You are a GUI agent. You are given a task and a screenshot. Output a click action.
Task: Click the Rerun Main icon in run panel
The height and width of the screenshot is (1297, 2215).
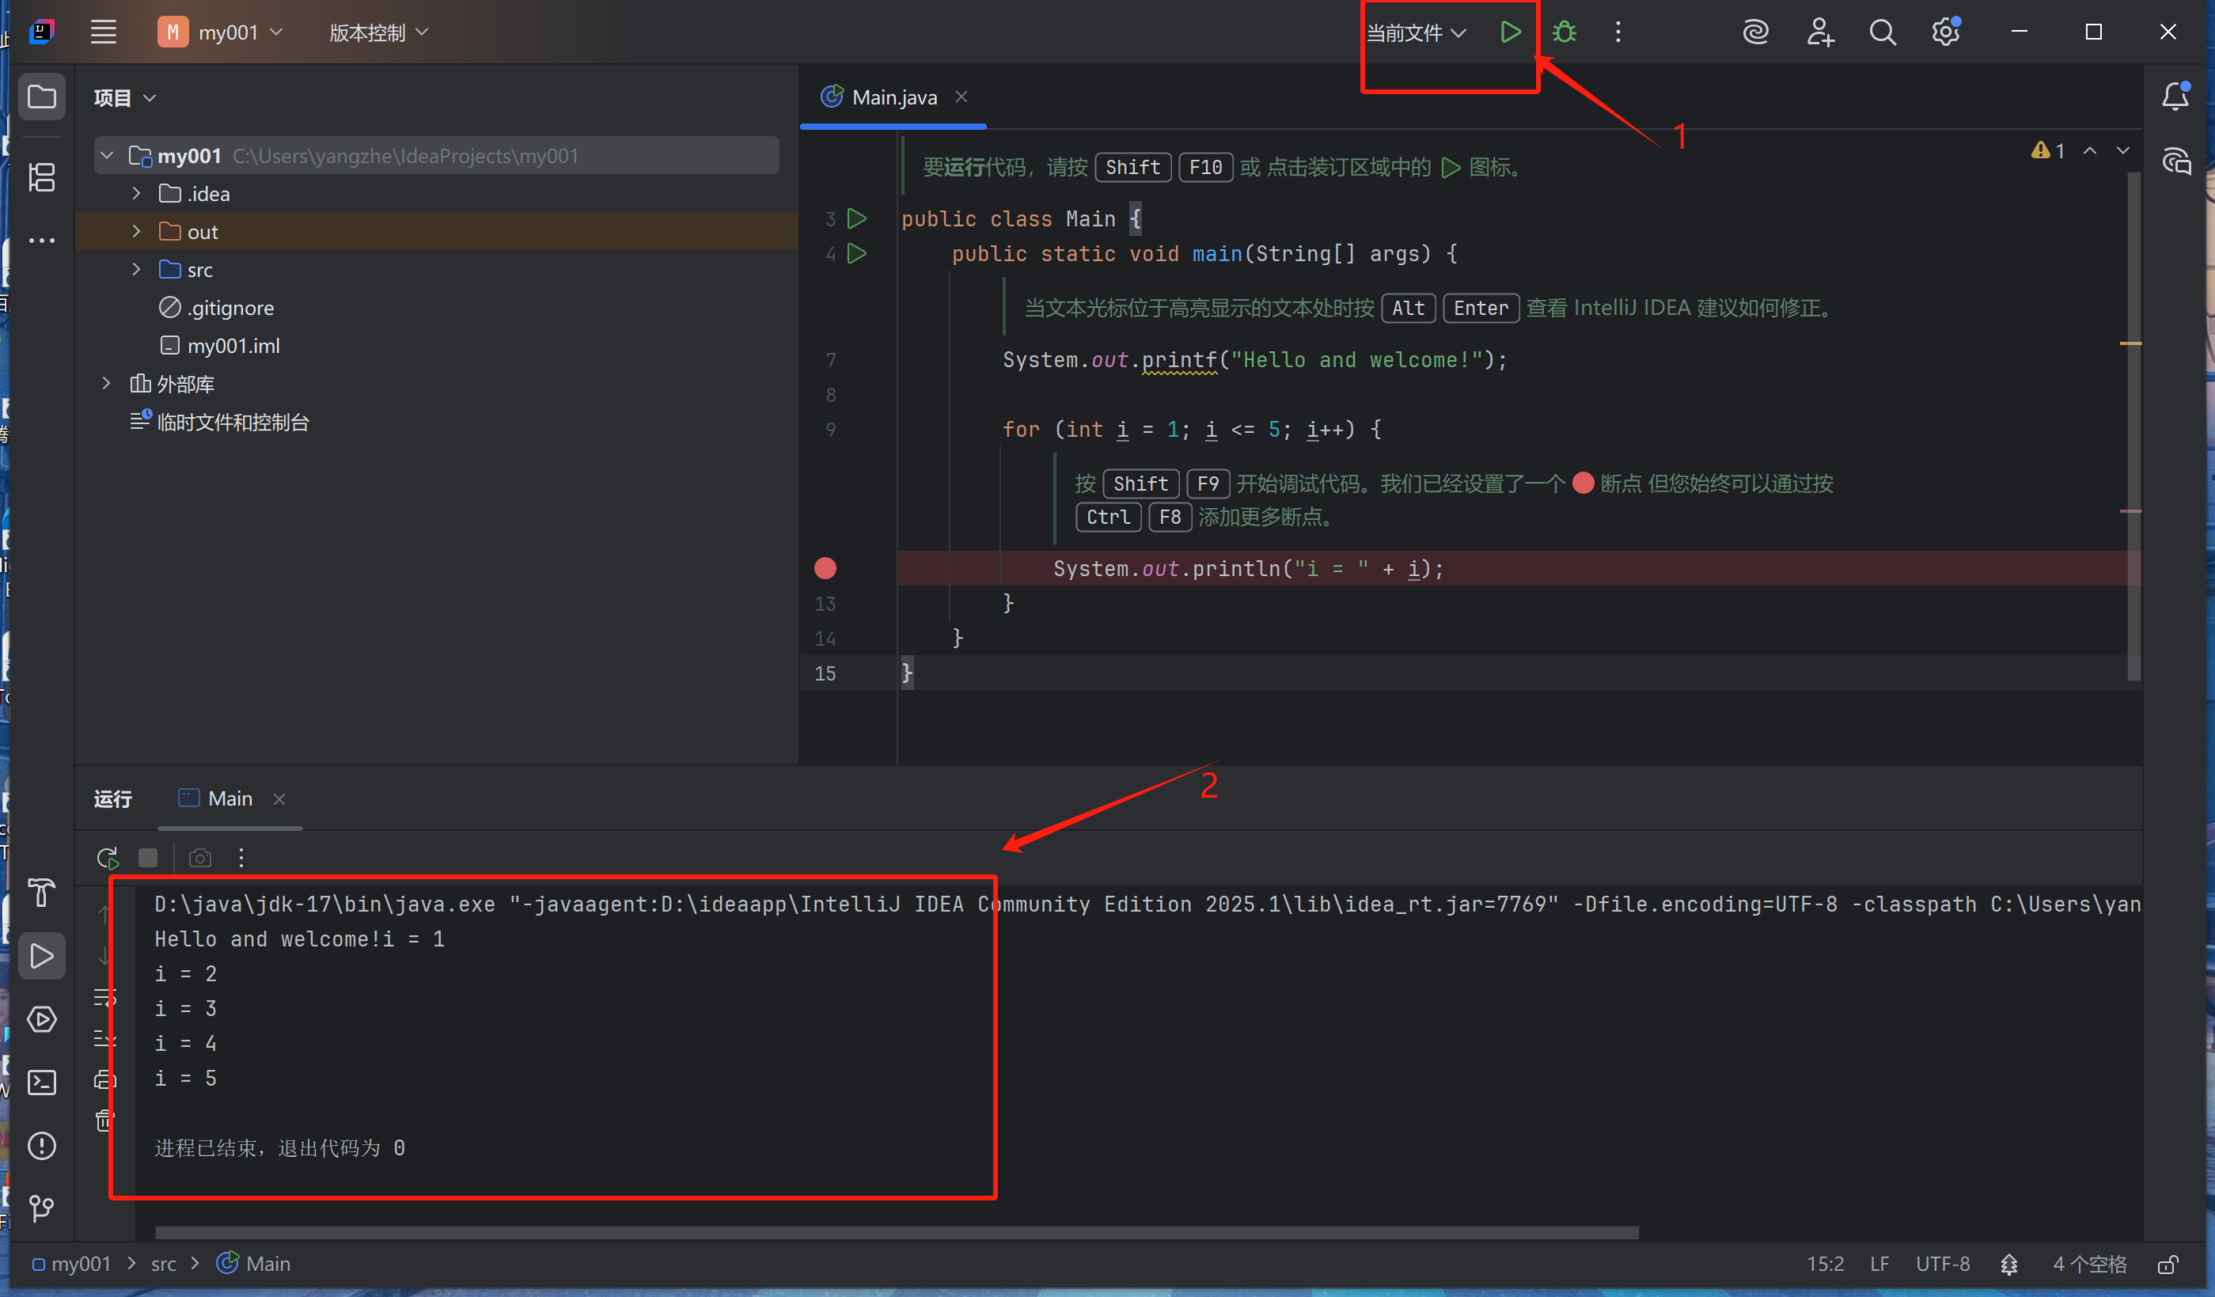coord(108,857)
